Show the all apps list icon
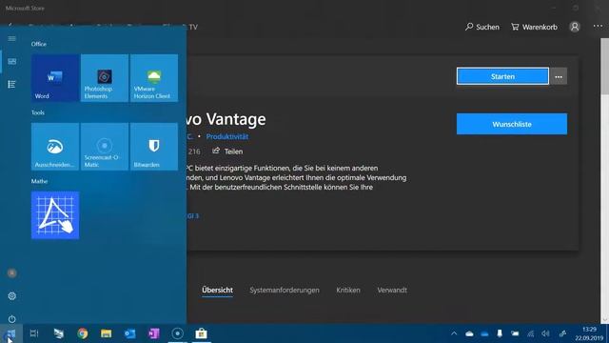 (12, 85)
